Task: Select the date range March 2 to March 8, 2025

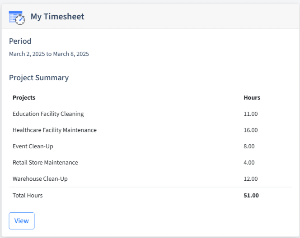Action: pos(49,54)
